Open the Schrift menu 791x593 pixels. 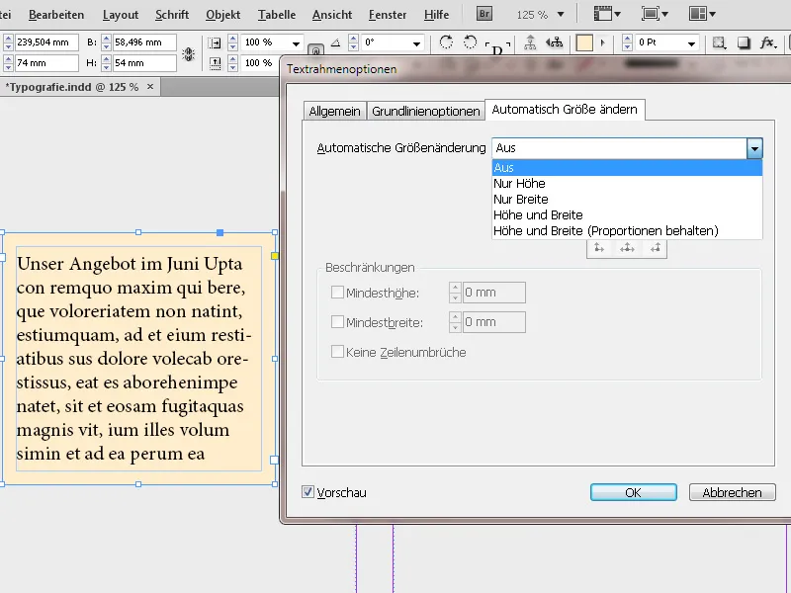(172, 15)
